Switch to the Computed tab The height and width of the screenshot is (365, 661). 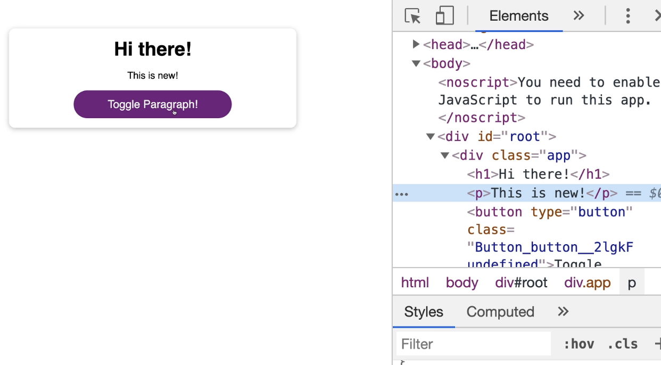(500, 312)
